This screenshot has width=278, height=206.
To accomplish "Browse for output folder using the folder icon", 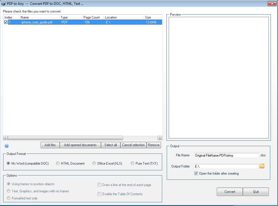I will coord(262,166).
